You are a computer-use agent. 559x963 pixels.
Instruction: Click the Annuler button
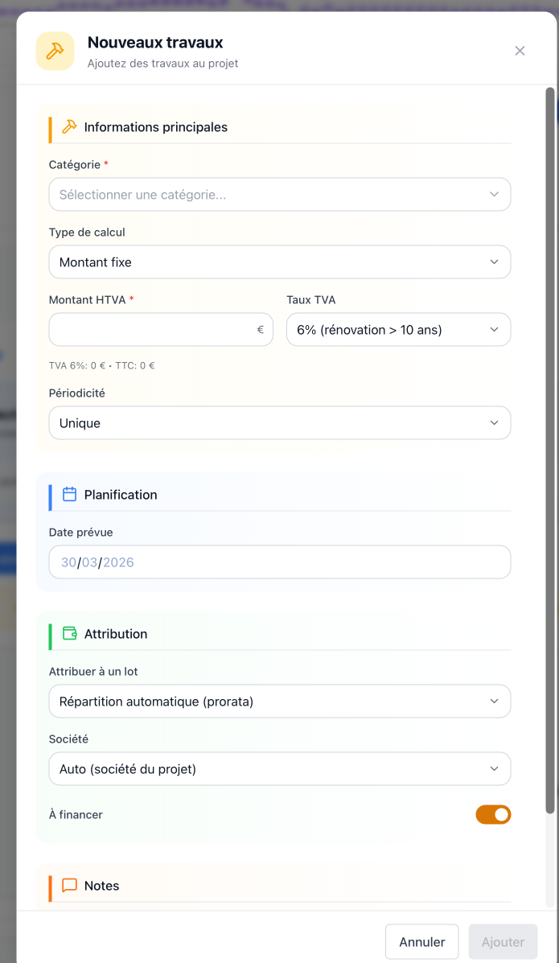[422, 941]
